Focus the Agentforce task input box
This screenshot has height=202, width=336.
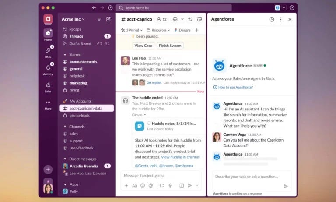pos(252,181)
